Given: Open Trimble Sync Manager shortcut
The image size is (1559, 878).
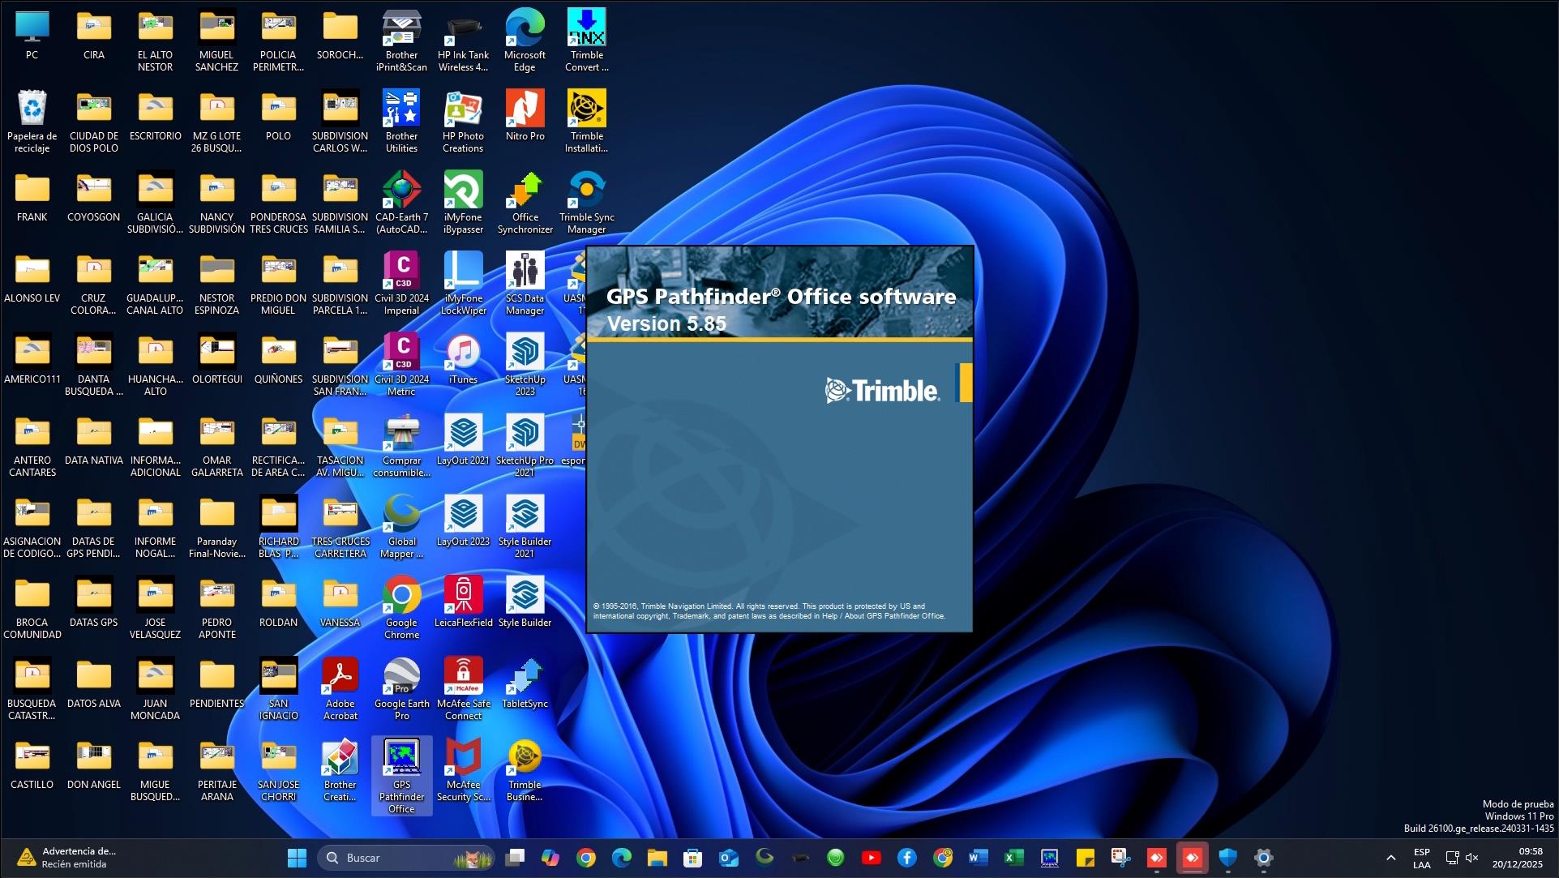Looking at the screenshot, I should 586,191.
